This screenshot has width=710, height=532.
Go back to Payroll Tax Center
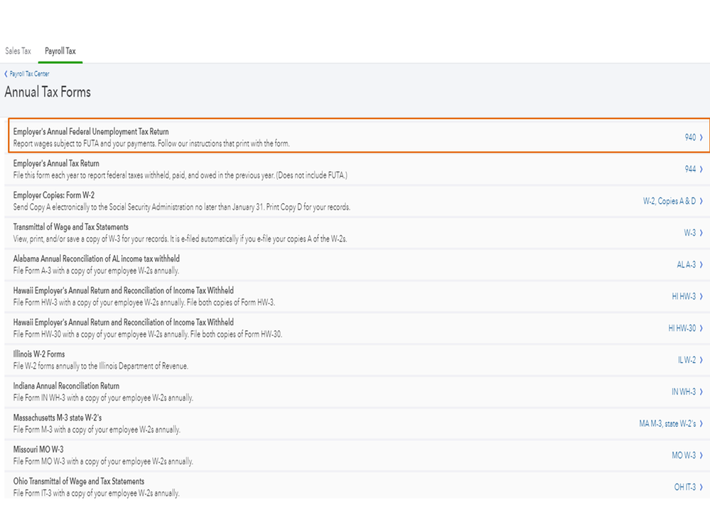pyautogui.click(x=29, y=74)
